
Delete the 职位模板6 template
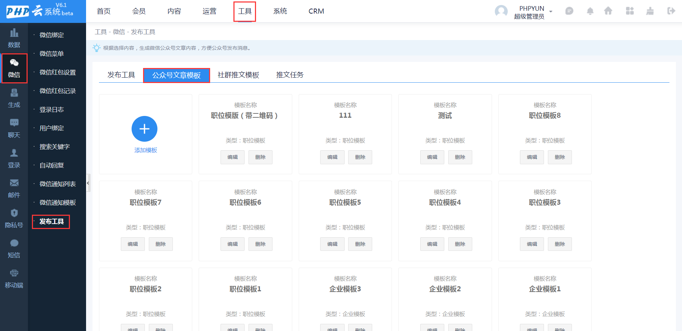tap(260, 244)
